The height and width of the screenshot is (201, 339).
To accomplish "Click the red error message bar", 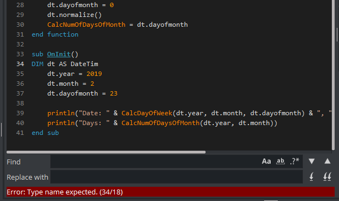I will tap(171, 192).
